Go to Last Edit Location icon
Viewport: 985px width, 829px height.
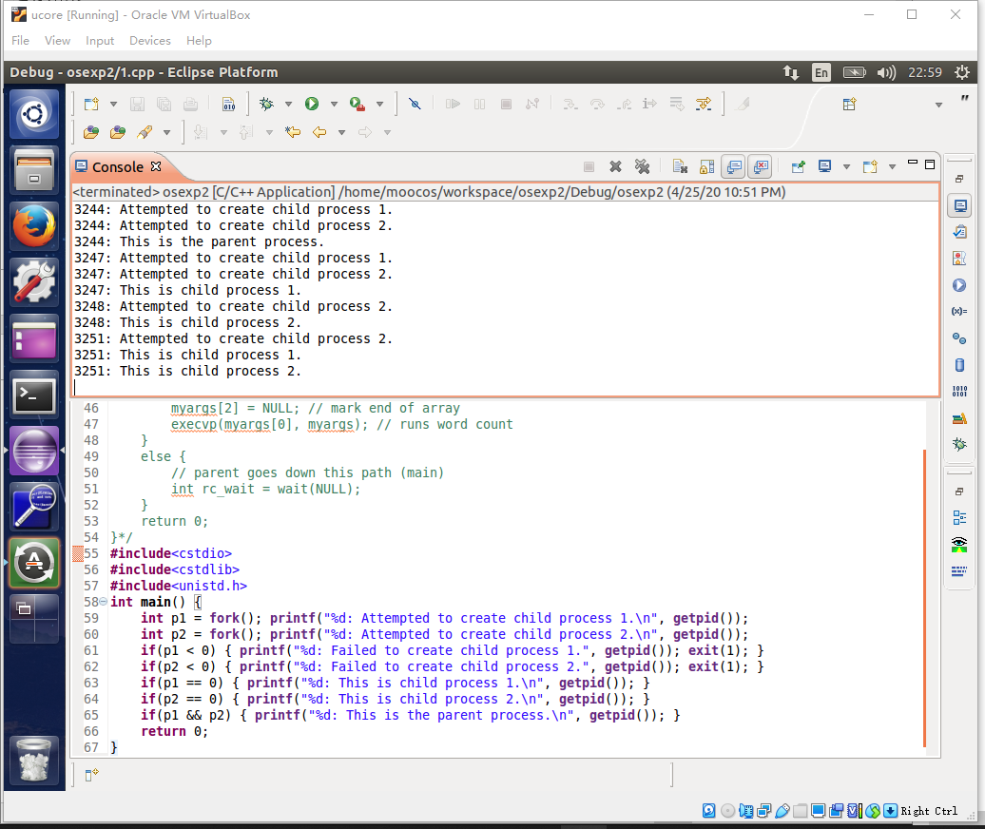[x=293, y=132]
